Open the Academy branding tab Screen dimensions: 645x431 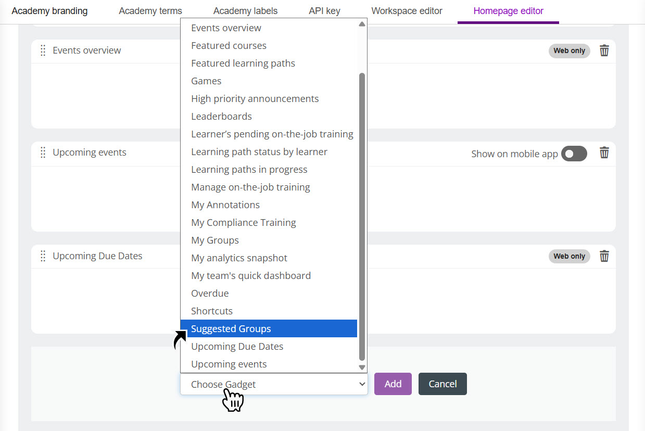click(49, 10)
